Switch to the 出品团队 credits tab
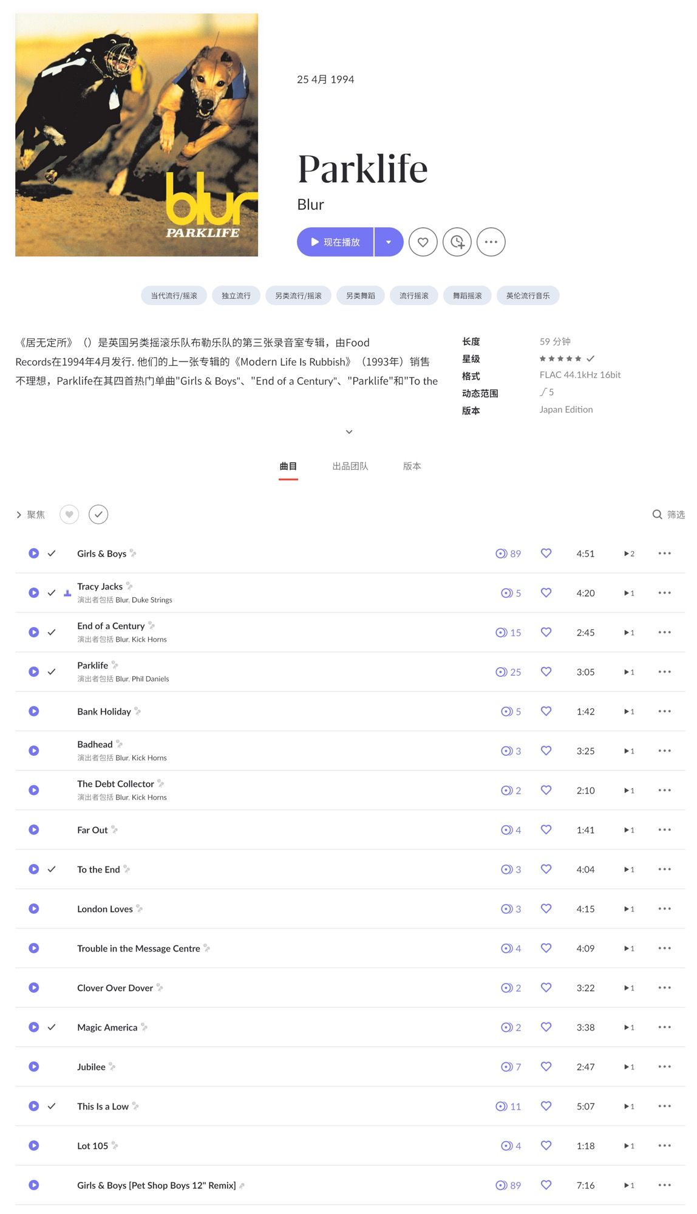 coord(350,466)
